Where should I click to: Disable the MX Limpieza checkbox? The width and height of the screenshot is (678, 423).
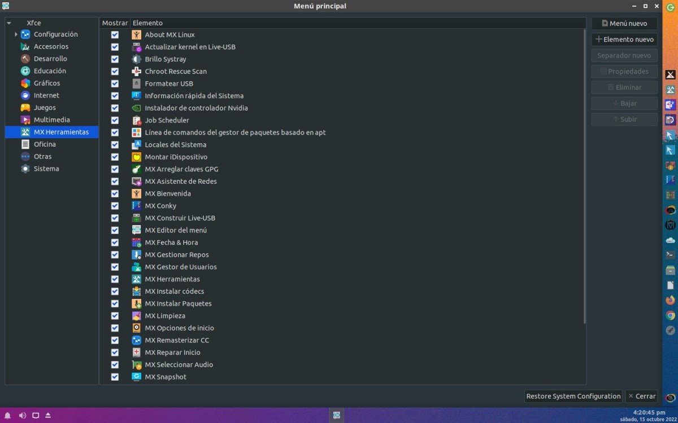point(115,316)
